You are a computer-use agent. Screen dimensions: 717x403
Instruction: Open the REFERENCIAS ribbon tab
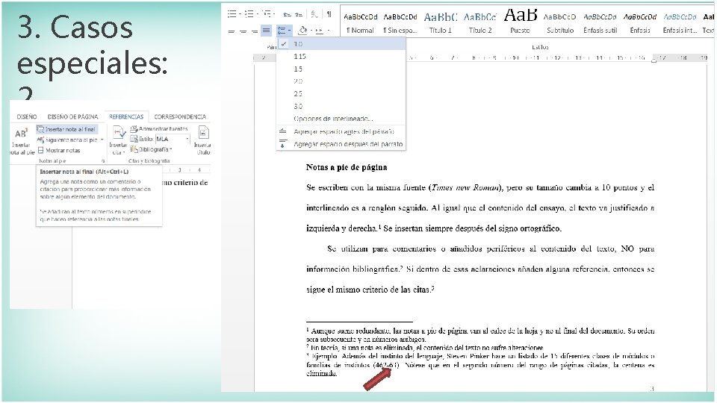point(126,116)
